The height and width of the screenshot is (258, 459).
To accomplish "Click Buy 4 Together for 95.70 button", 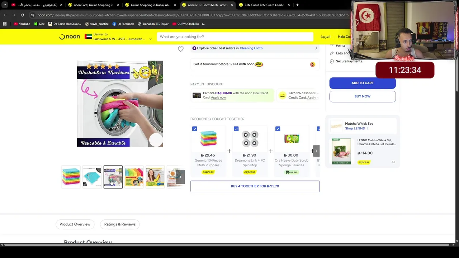I will click(255, 186).
